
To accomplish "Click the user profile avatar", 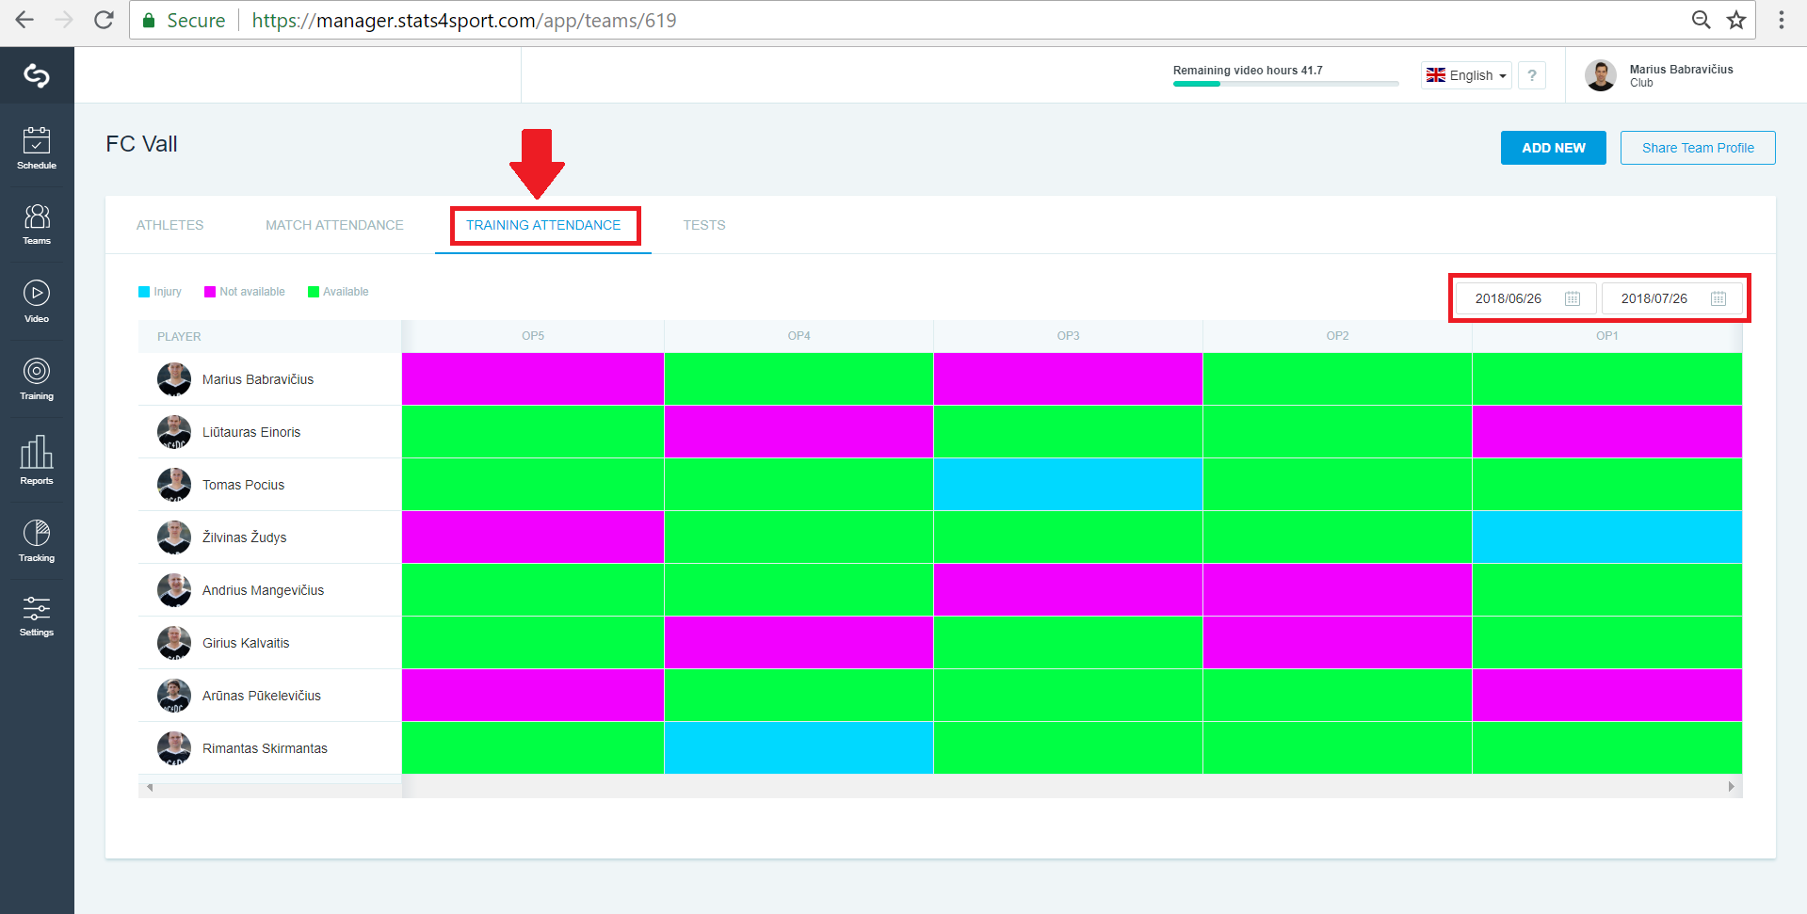I will (x=1600, y=75).
